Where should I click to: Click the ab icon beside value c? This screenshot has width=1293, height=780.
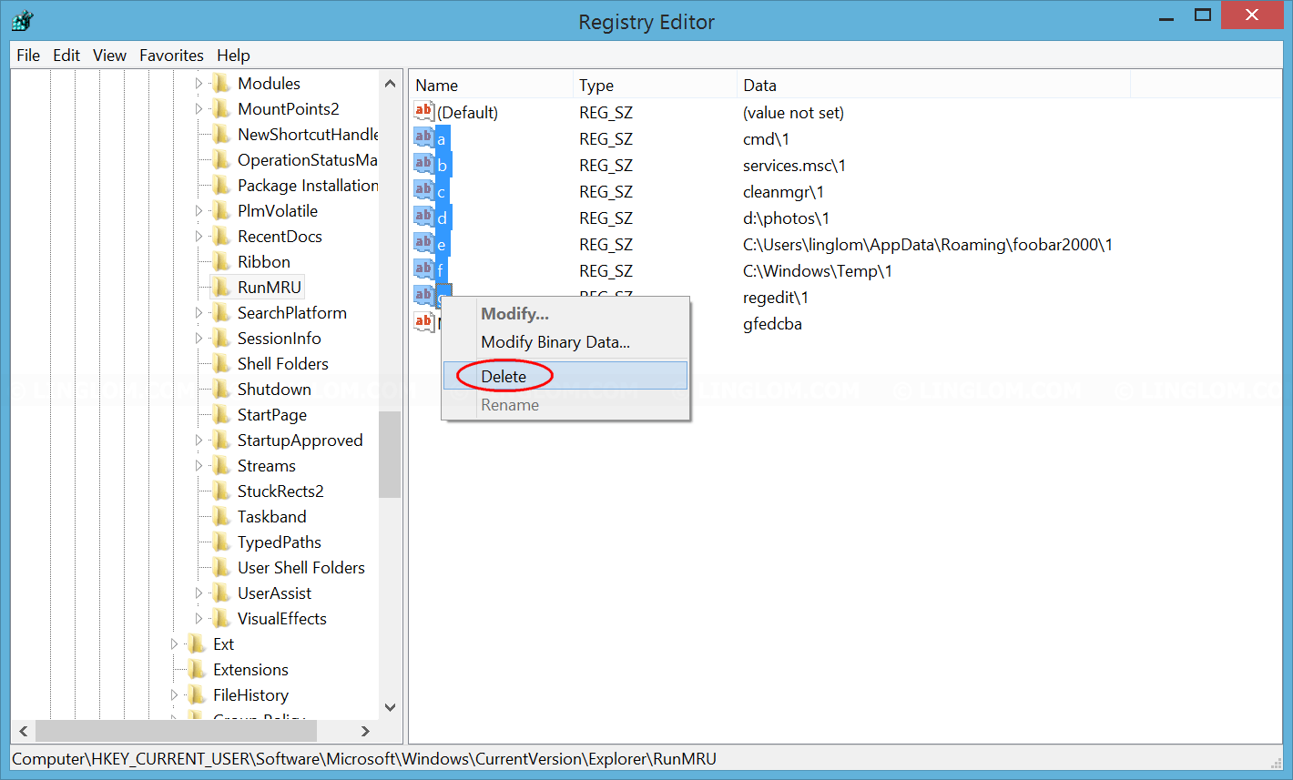coord(423,191)
